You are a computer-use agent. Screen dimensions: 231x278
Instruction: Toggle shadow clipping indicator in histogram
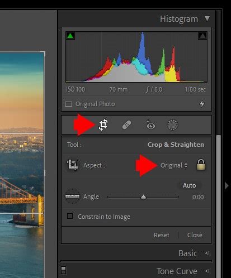[x=70, y=36]
